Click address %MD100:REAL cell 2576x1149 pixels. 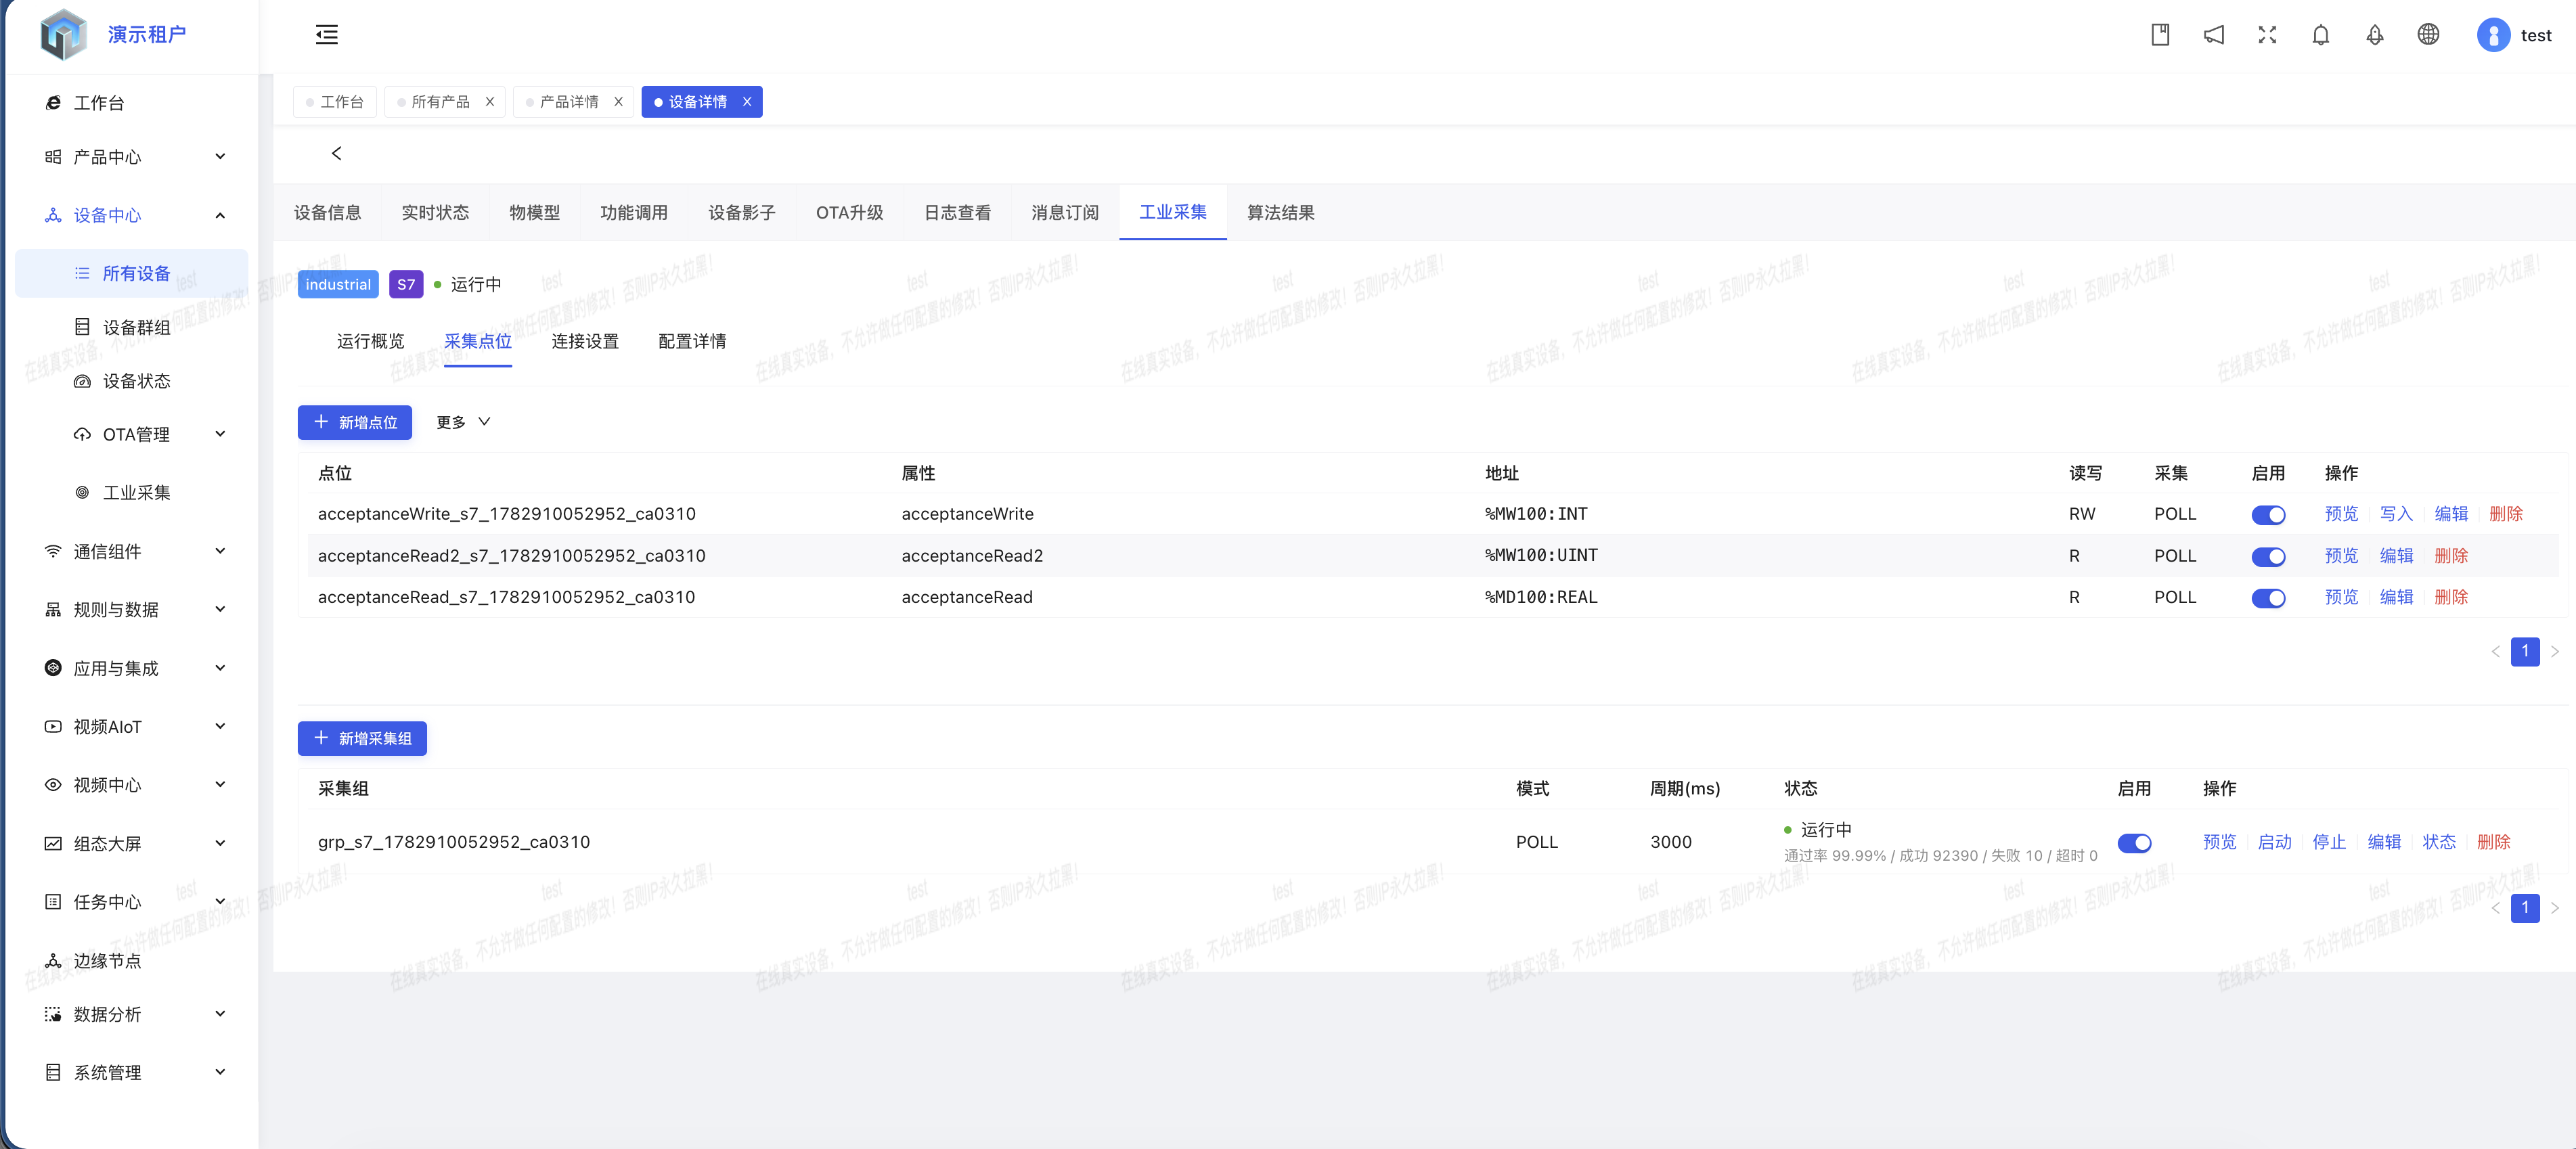pos(1541,597)
